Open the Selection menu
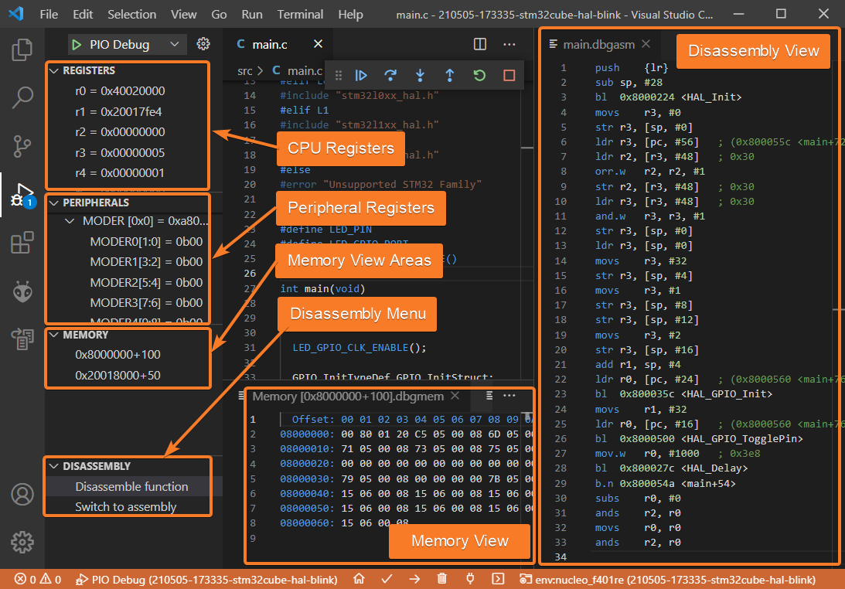The width and height of the screenshot is (845, 589). [x=132, y=15]
